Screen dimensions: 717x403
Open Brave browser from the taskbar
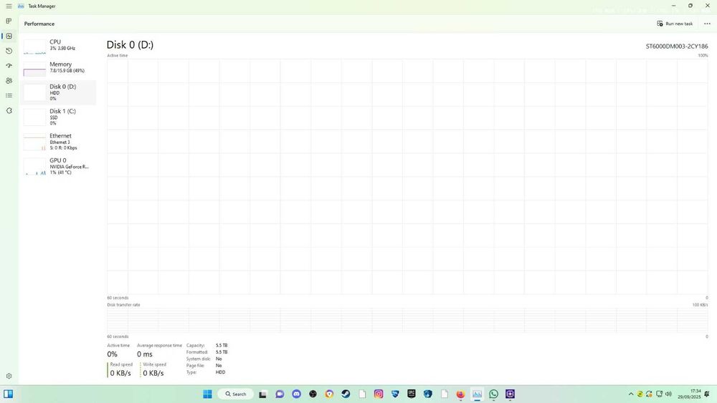pos(329,394)
